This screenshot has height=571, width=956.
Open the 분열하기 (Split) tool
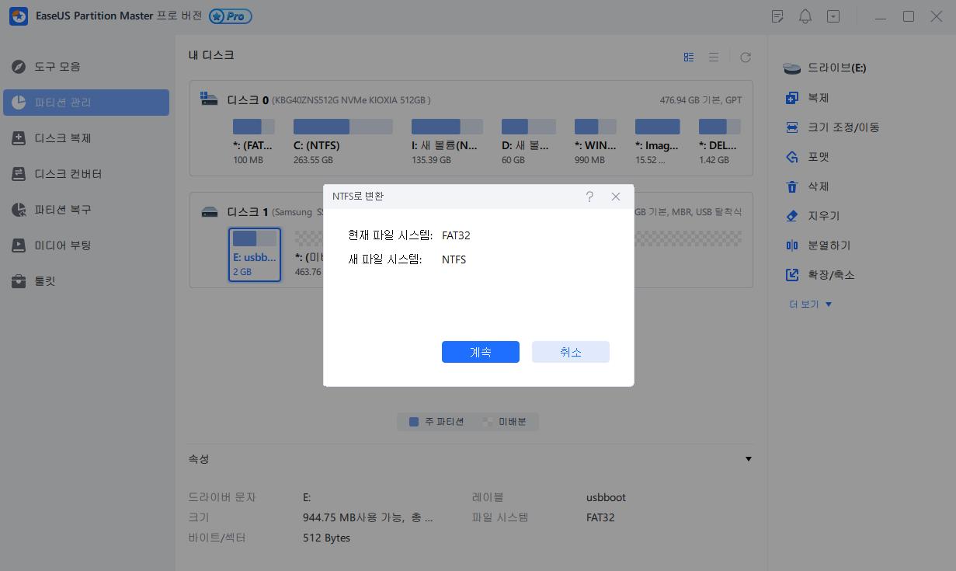coord(791,245)
